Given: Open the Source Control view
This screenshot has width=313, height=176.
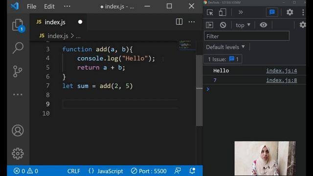Looking at the screenshot, I should 18,71.
